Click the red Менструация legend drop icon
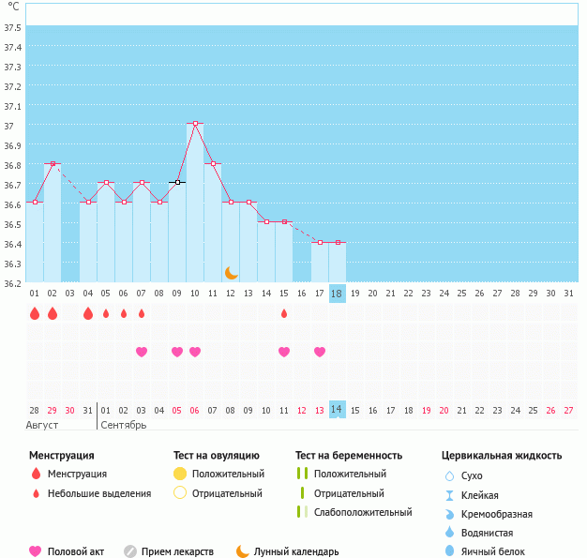 click(36, 474)
